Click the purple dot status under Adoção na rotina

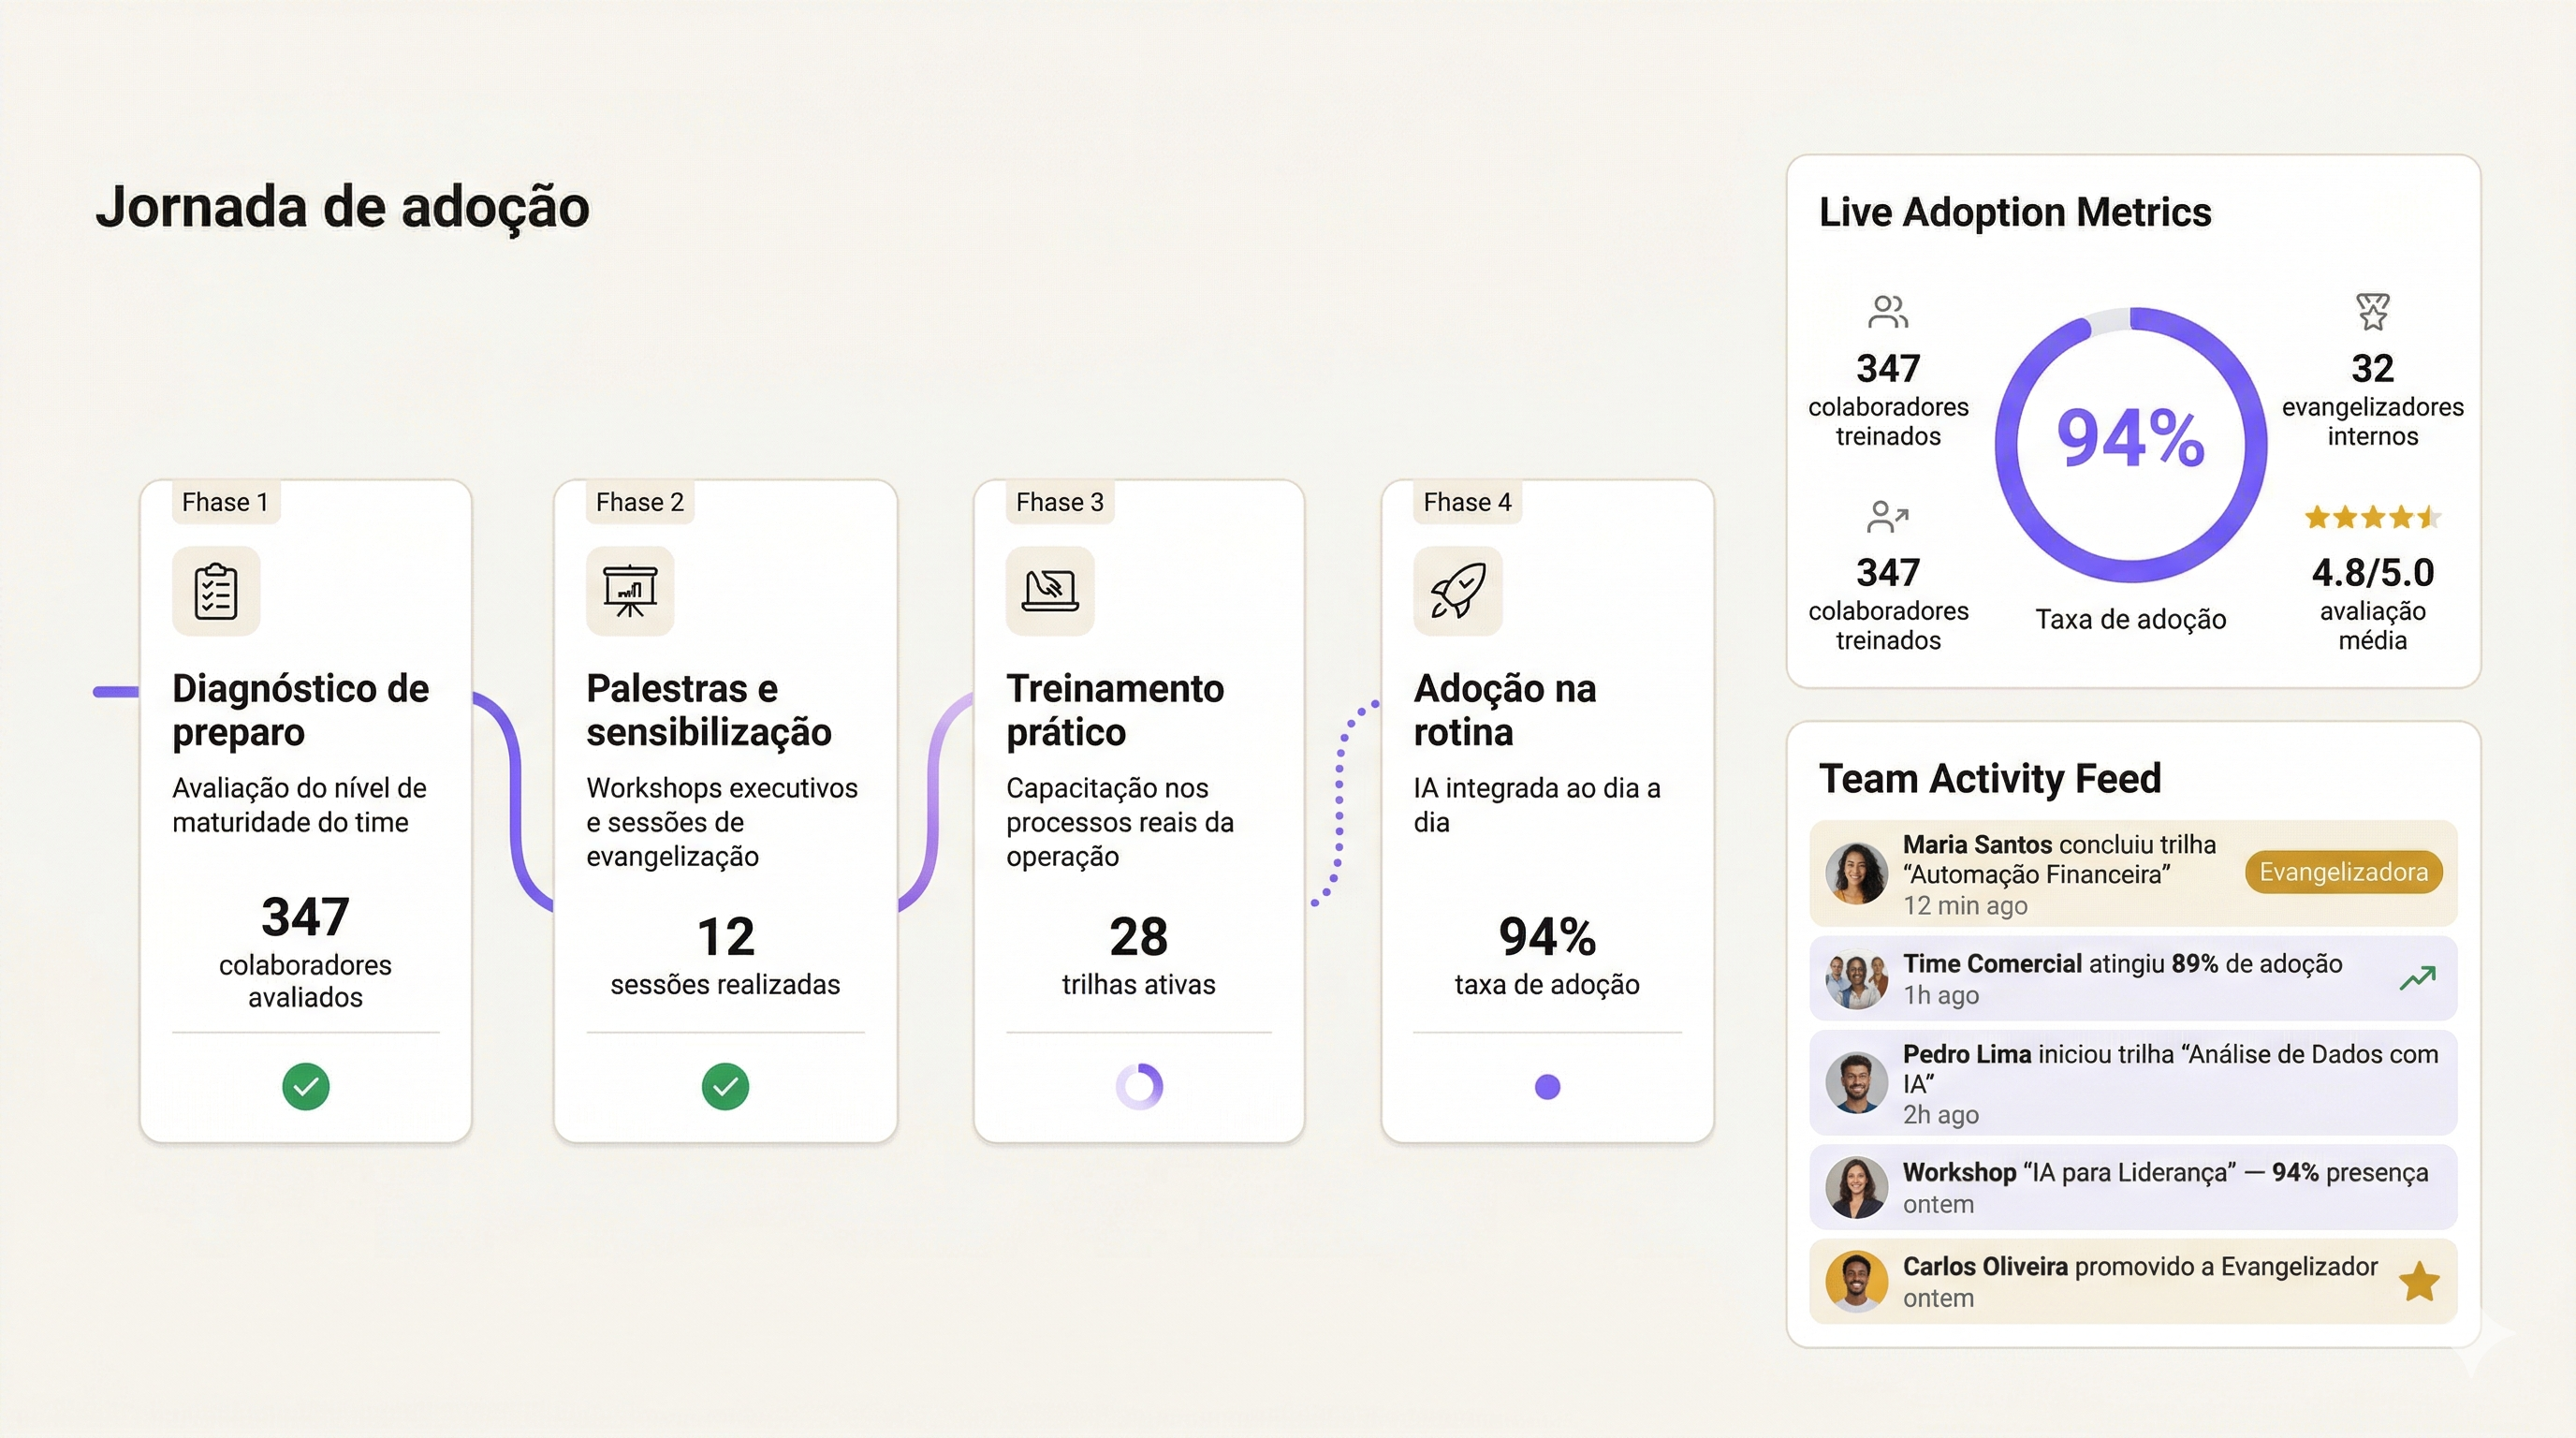[1547, 1086]
